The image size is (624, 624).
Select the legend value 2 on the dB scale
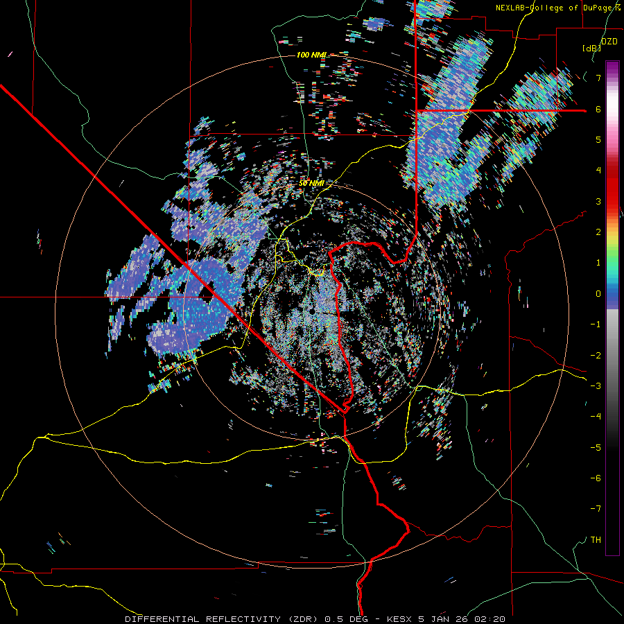[598, 232]
